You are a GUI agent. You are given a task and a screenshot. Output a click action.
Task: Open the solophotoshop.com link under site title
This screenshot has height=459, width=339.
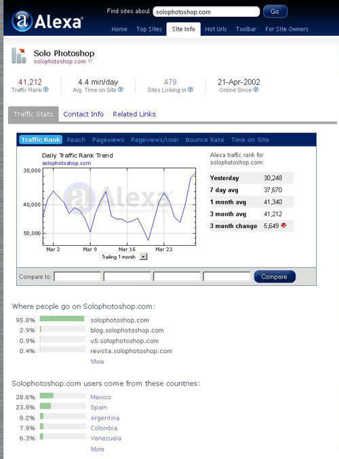[x=60, y=62]
